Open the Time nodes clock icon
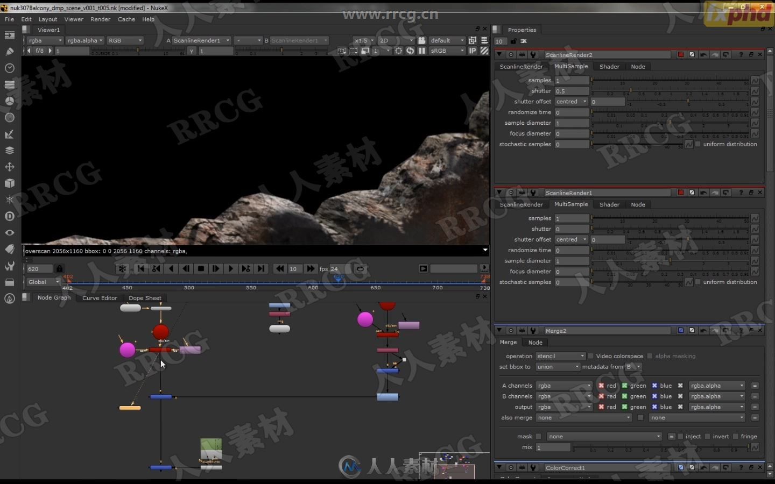This screenshot has width=775, height=484. pos(9,68)
